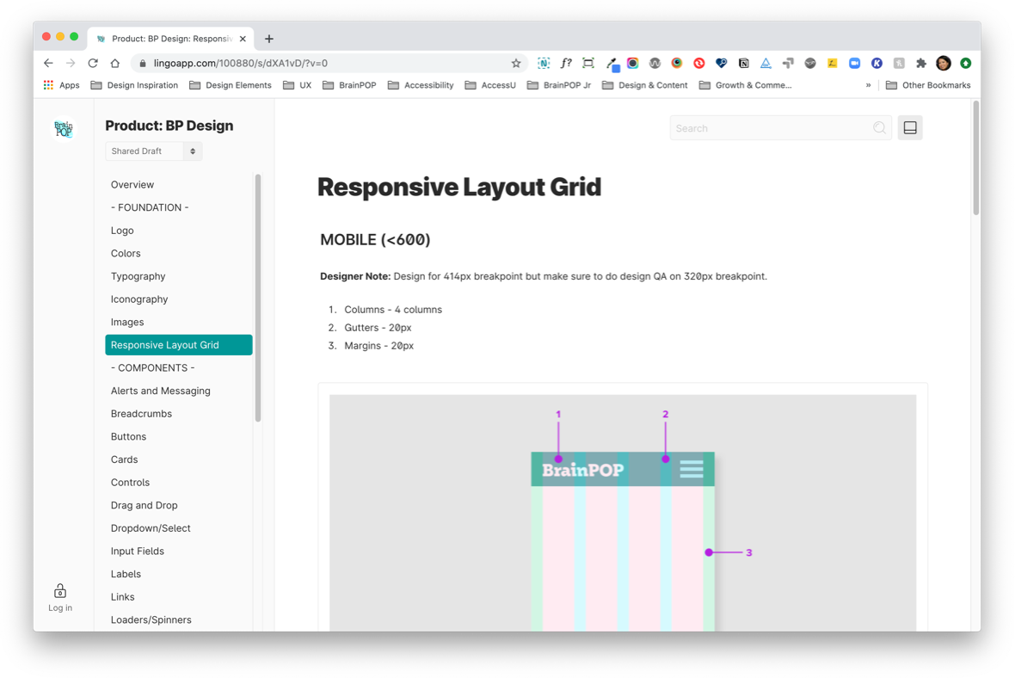Open the red circular arrows extension
The width and height of the screenshot is (1015, 678).
[699, 63]
